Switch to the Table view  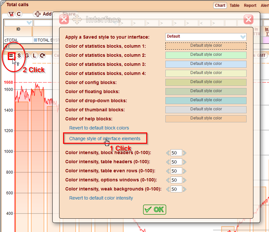(234, 5)
